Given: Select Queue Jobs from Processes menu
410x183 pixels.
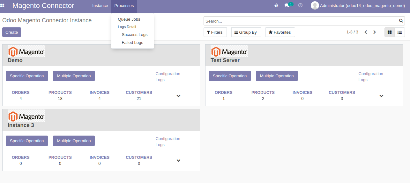Looking at the screenshot, I should click(129, 19).
